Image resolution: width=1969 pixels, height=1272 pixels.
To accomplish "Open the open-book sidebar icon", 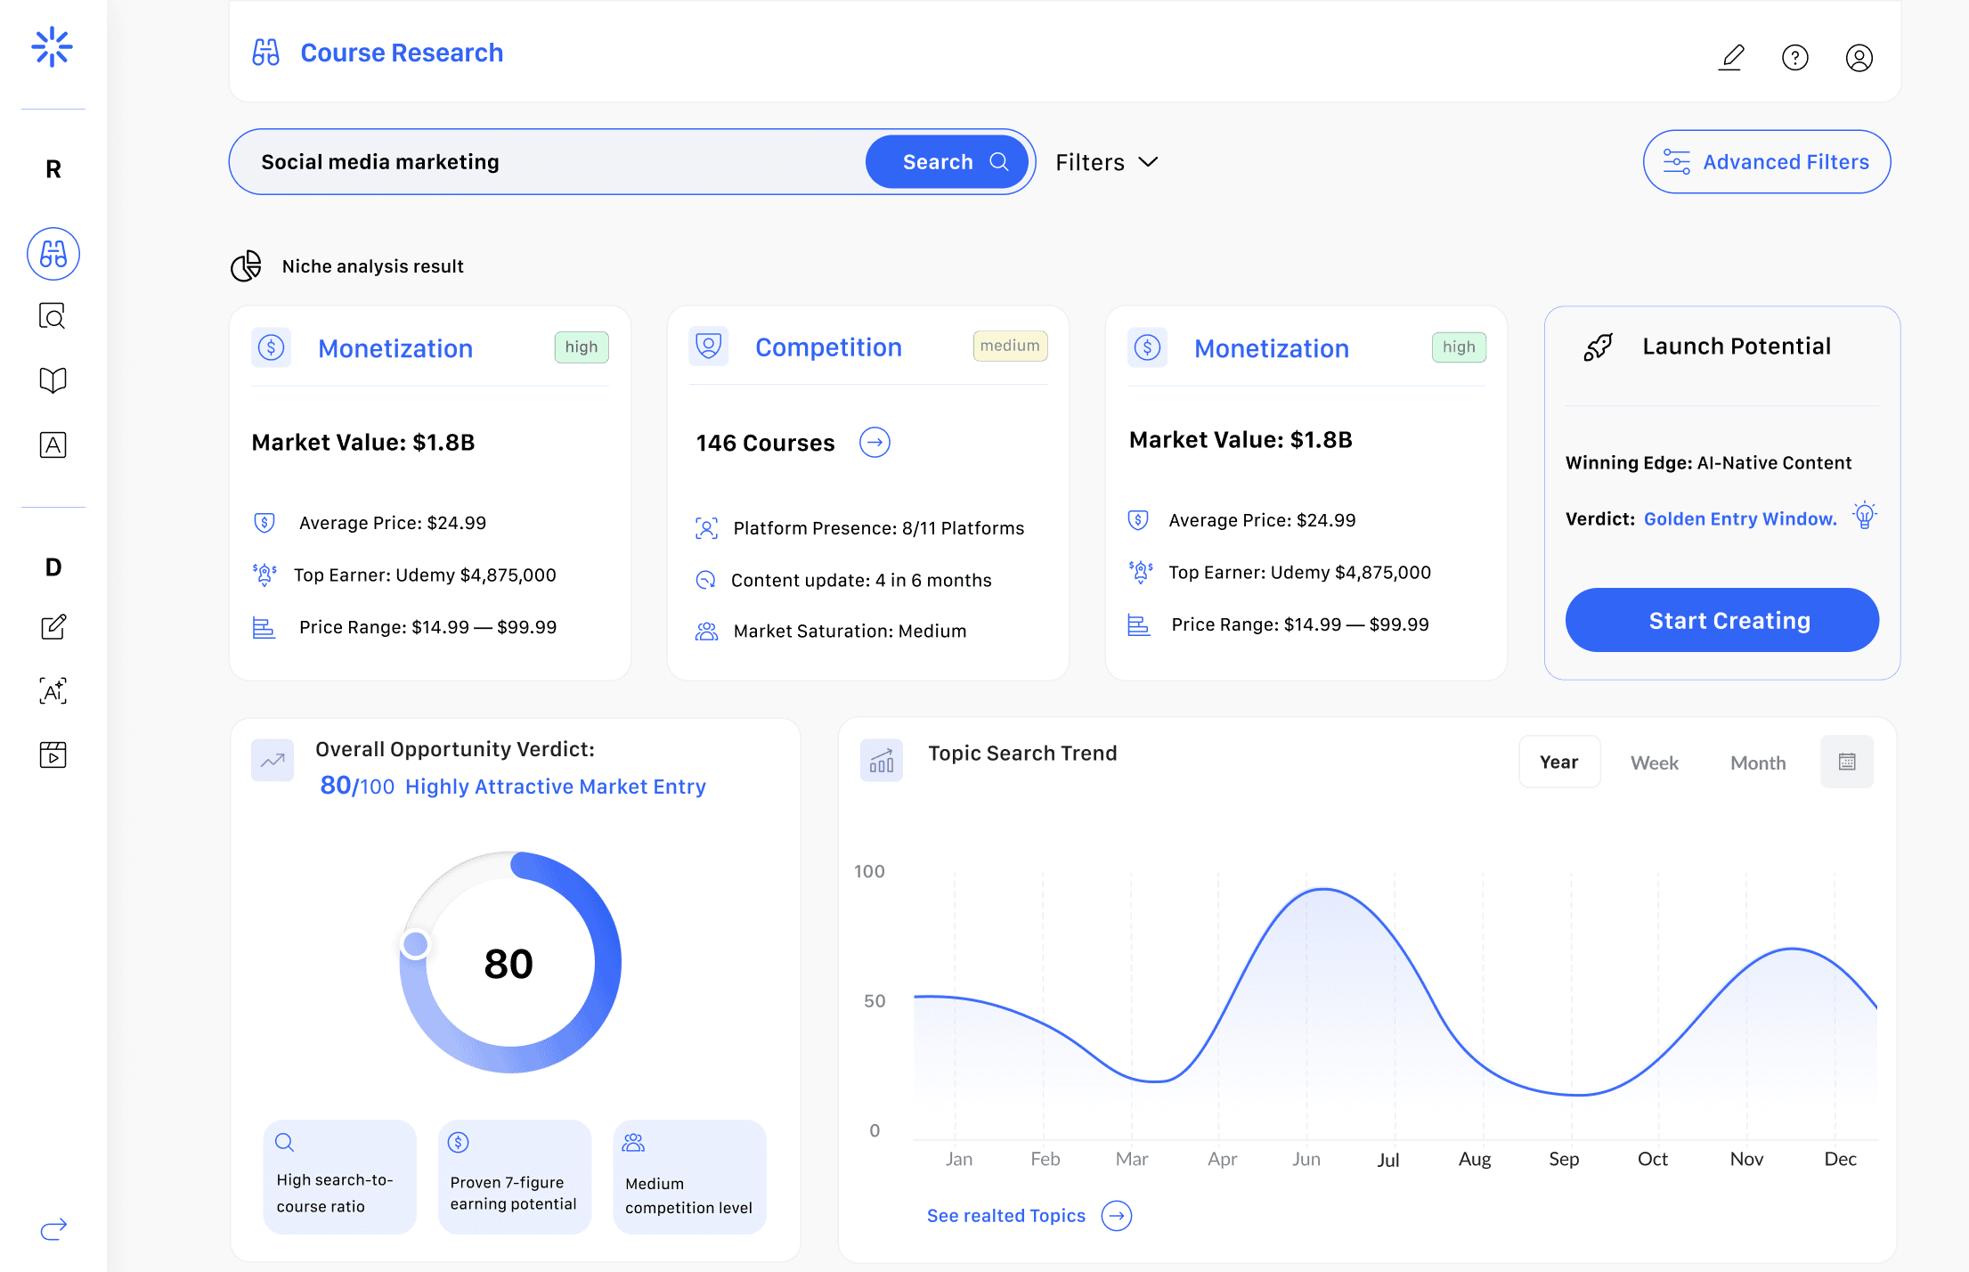I will pos(53,380).
